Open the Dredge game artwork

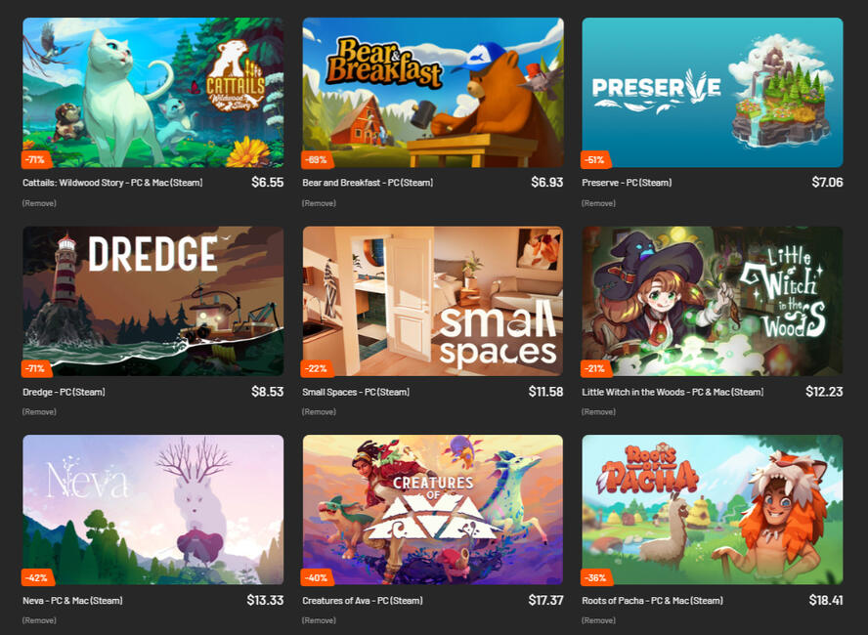click(153, 301)
